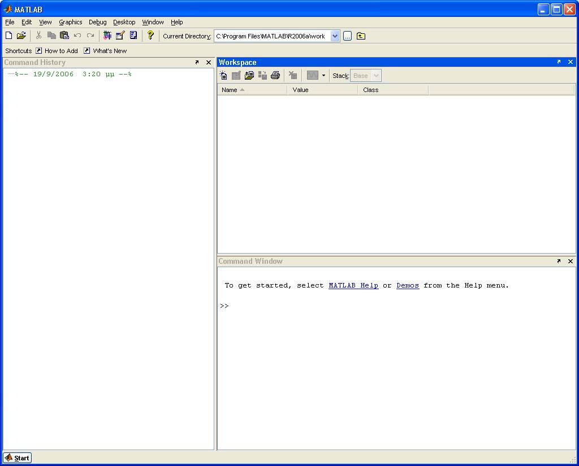The height and width of the screenshot is (466, 579).
Task: Open the plot type dropdown arrow
Action: click(x=323, y=76)
